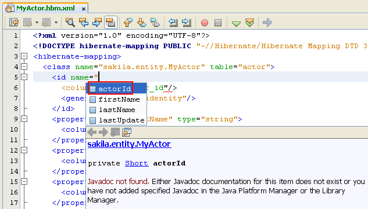Collapse the id element fold on line 5
Viewport: 368px width, 209px height.
click(24, 77)
